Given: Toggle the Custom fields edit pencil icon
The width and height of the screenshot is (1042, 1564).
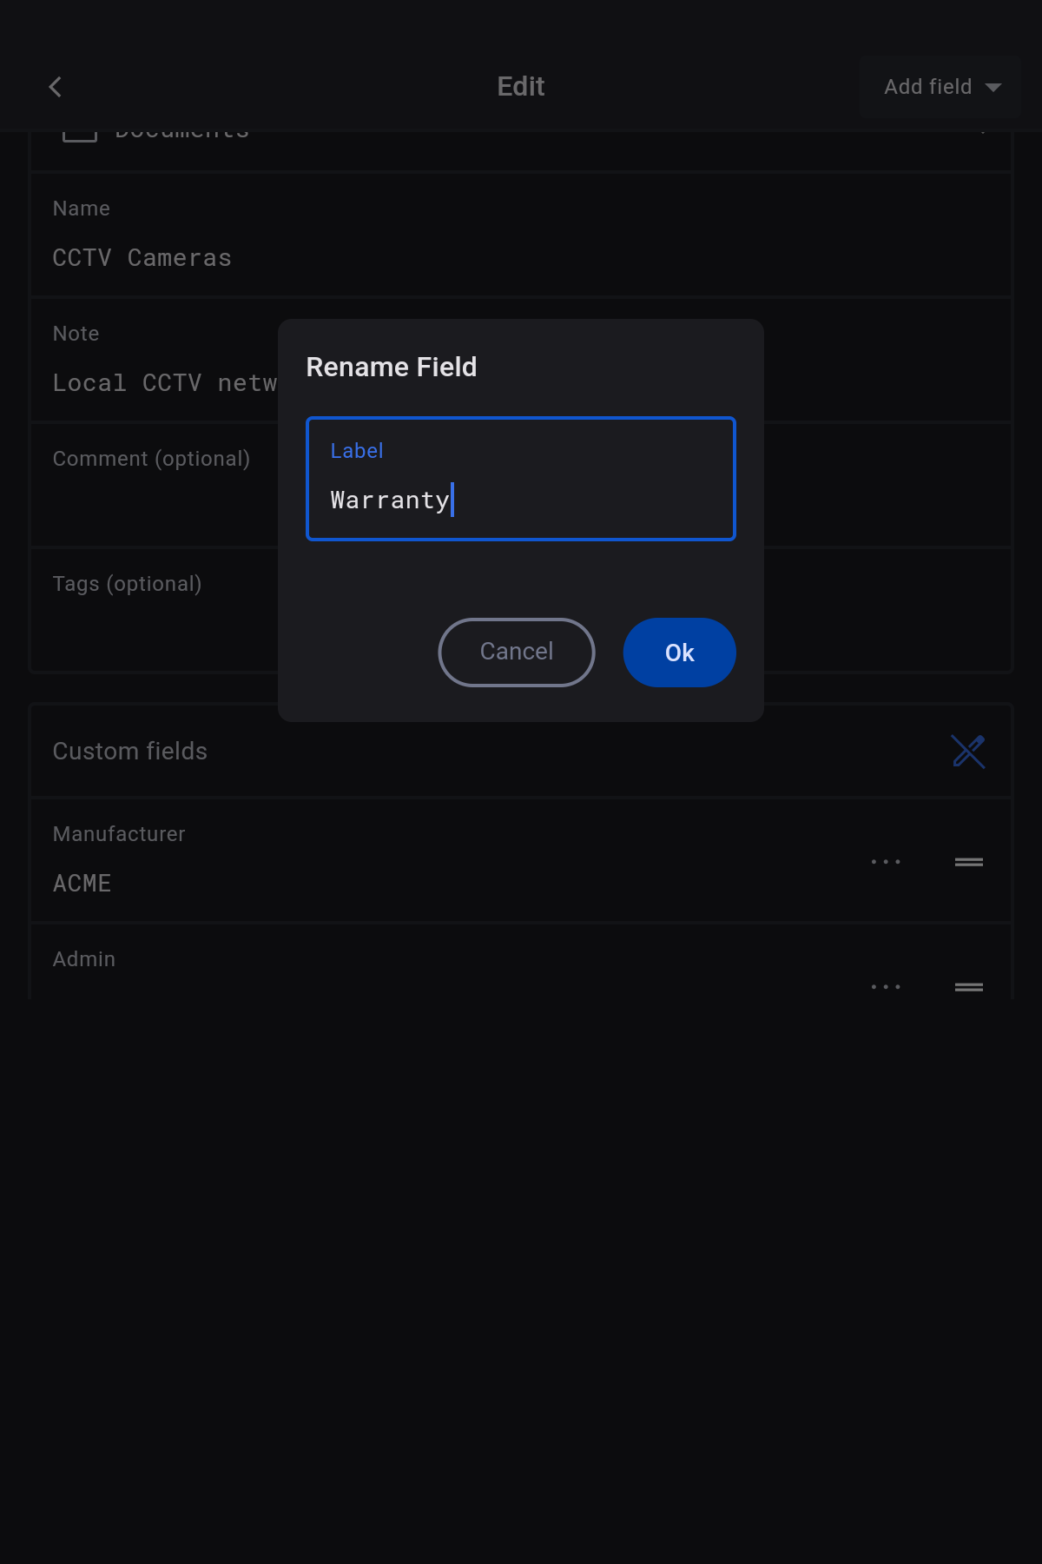Looking at the screenshot, I should tap(968, 752).
